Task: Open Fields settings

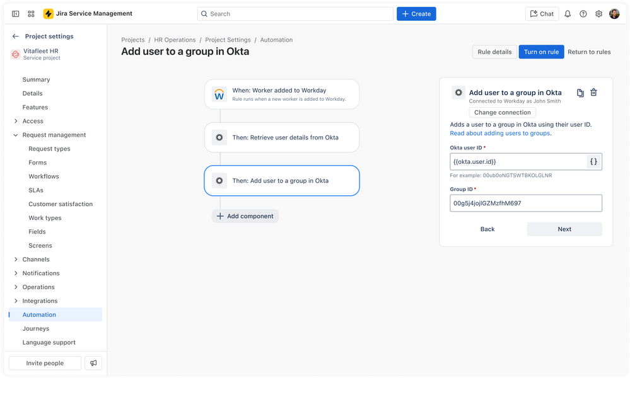Action: pyautogui.click(x=37, y=232)
